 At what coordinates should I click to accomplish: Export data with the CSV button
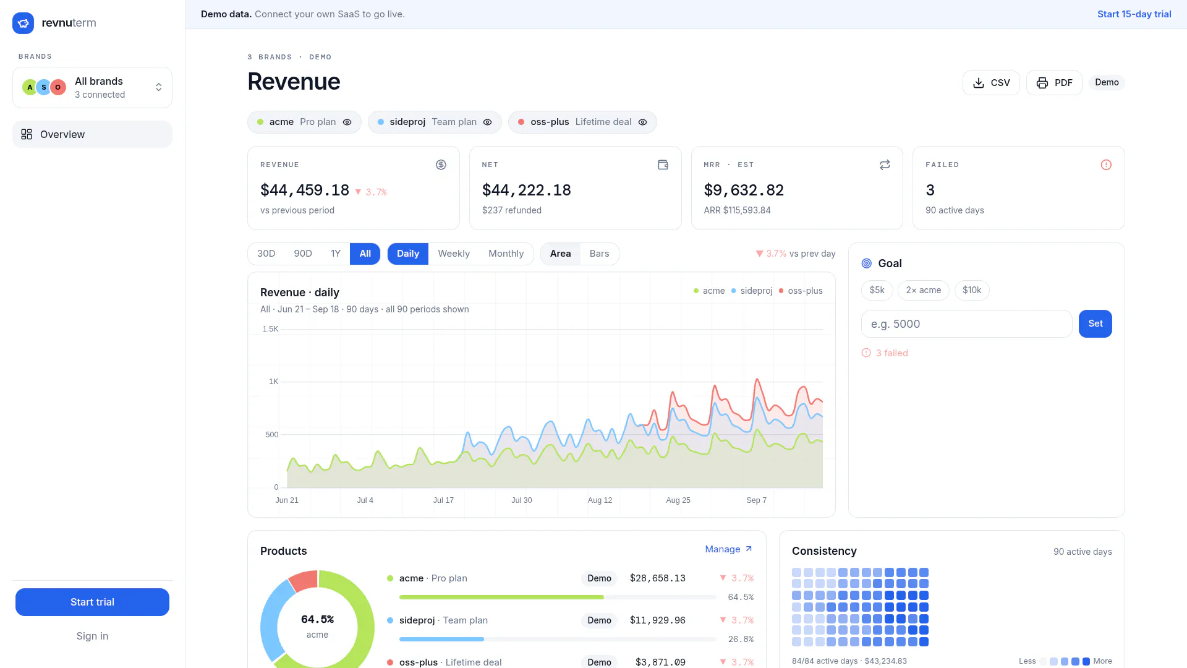coord(991,83)
